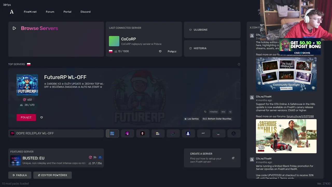This screenshot has width=332, height=187.
Task: Click the play icon beside Browse Servers
Action: 14,28
